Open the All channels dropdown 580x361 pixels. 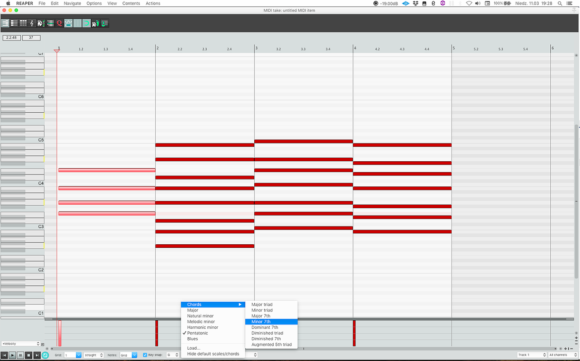563,355
